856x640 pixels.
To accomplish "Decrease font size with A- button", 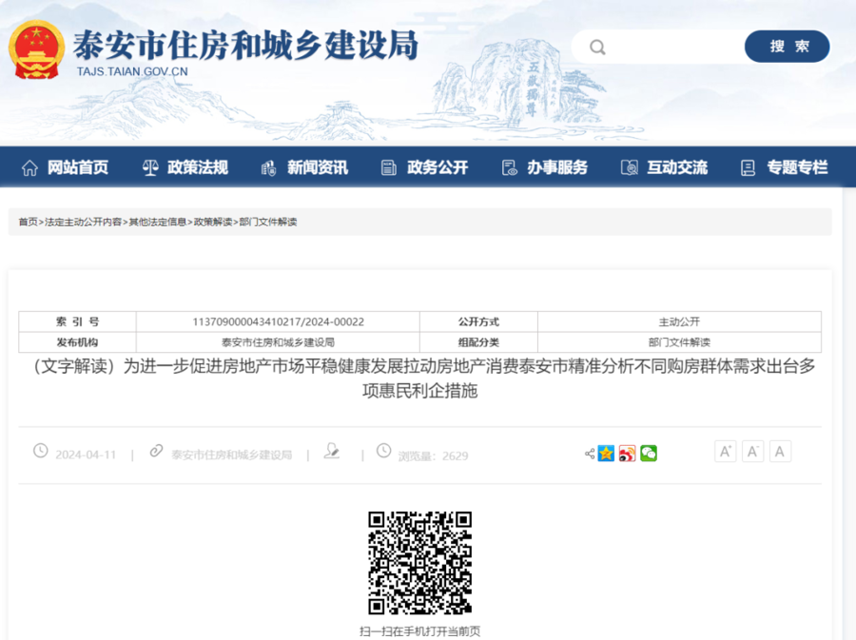I will 753,451.
